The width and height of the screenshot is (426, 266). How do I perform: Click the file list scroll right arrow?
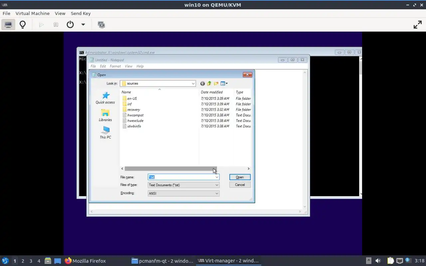(248, 169)
